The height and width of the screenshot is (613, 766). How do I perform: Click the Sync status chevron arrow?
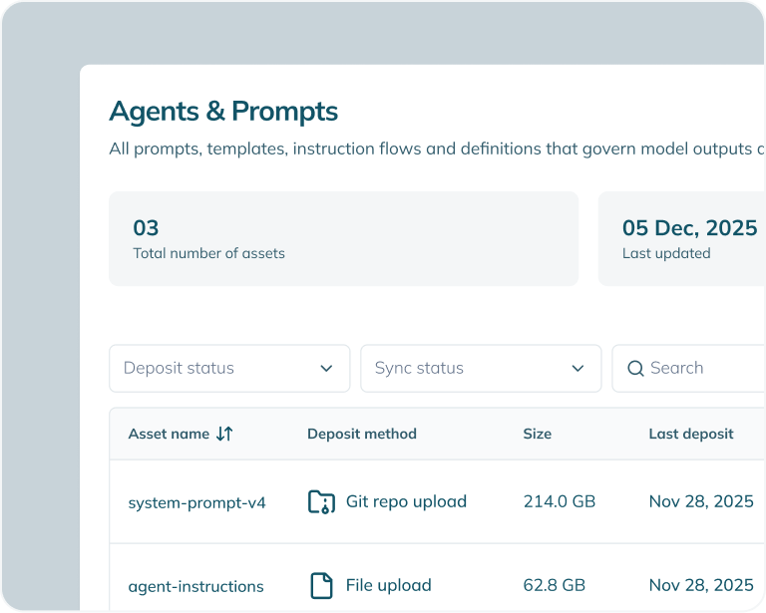point(577,369)
